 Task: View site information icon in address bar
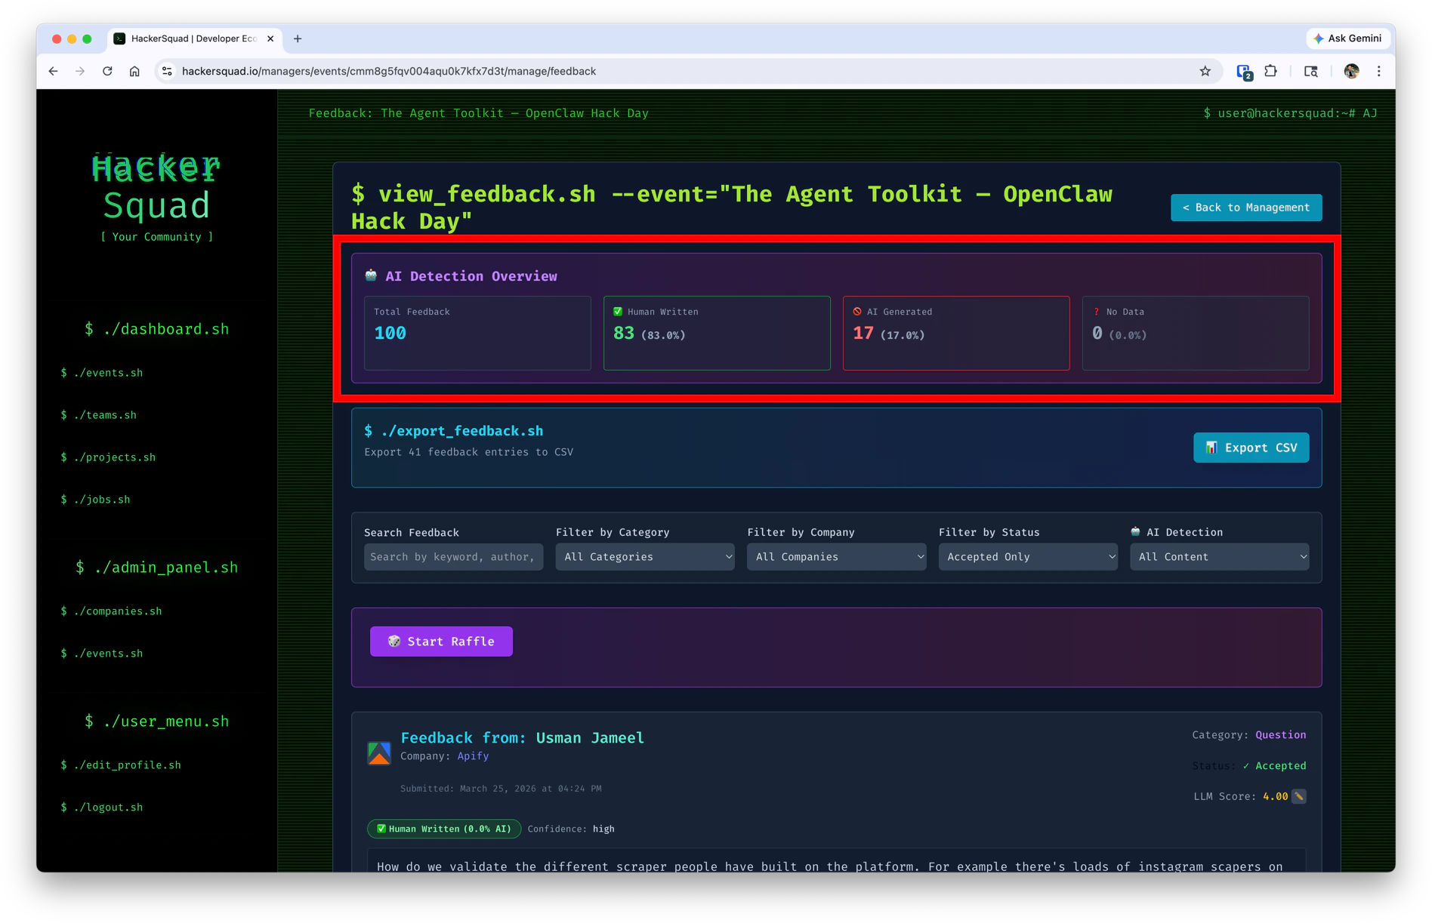tap(167, 71)
